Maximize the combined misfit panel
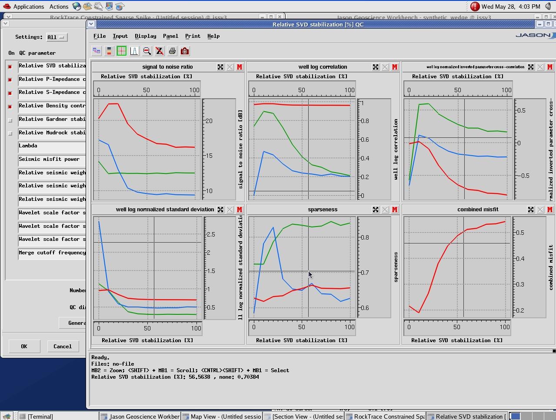The height and width of the screenshot is (420, 556). pyautogui.click(x=531, y=210)
